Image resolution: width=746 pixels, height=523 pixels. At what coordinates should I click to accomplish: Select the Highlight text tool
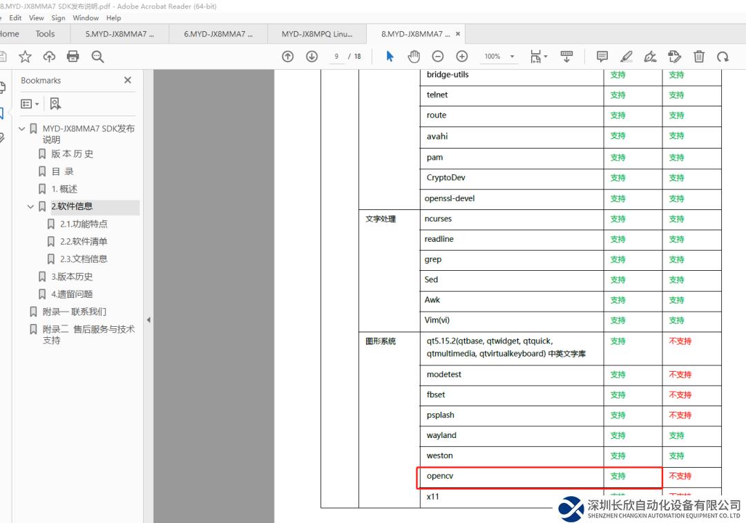[x=626, y=57]
